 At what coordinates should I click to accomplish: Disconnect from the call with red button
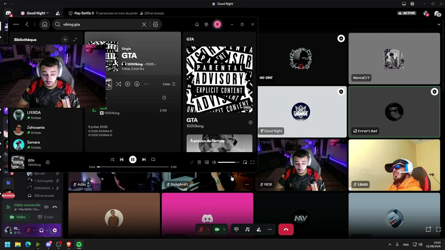click(x=286, y=230)
